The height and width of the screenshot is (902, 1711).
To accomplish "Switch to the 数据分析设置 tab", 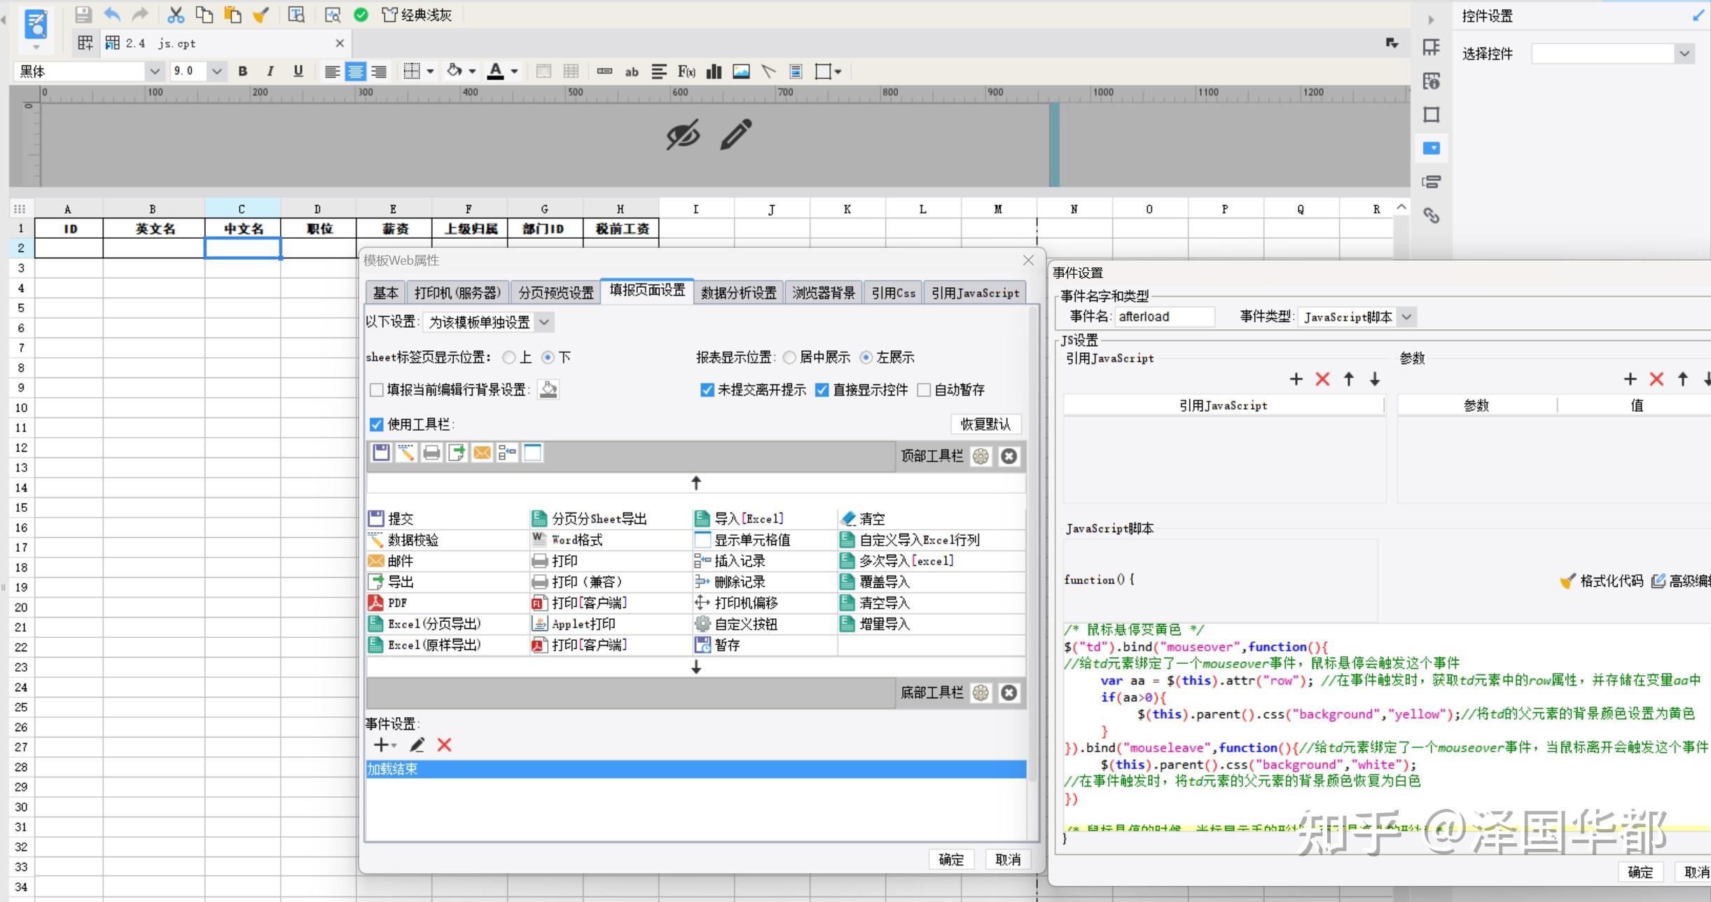I will (738, 293).
